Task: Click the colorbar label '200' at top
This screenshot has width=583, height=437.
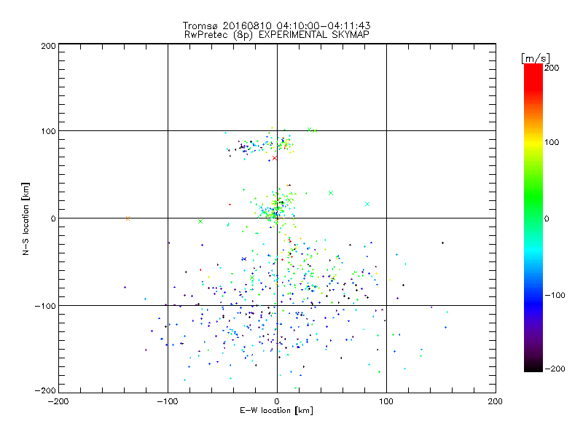Action: 552,68
